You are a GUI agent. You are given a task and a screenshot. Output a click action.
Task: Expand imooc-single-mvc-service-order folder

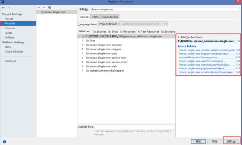click(83, 62)
